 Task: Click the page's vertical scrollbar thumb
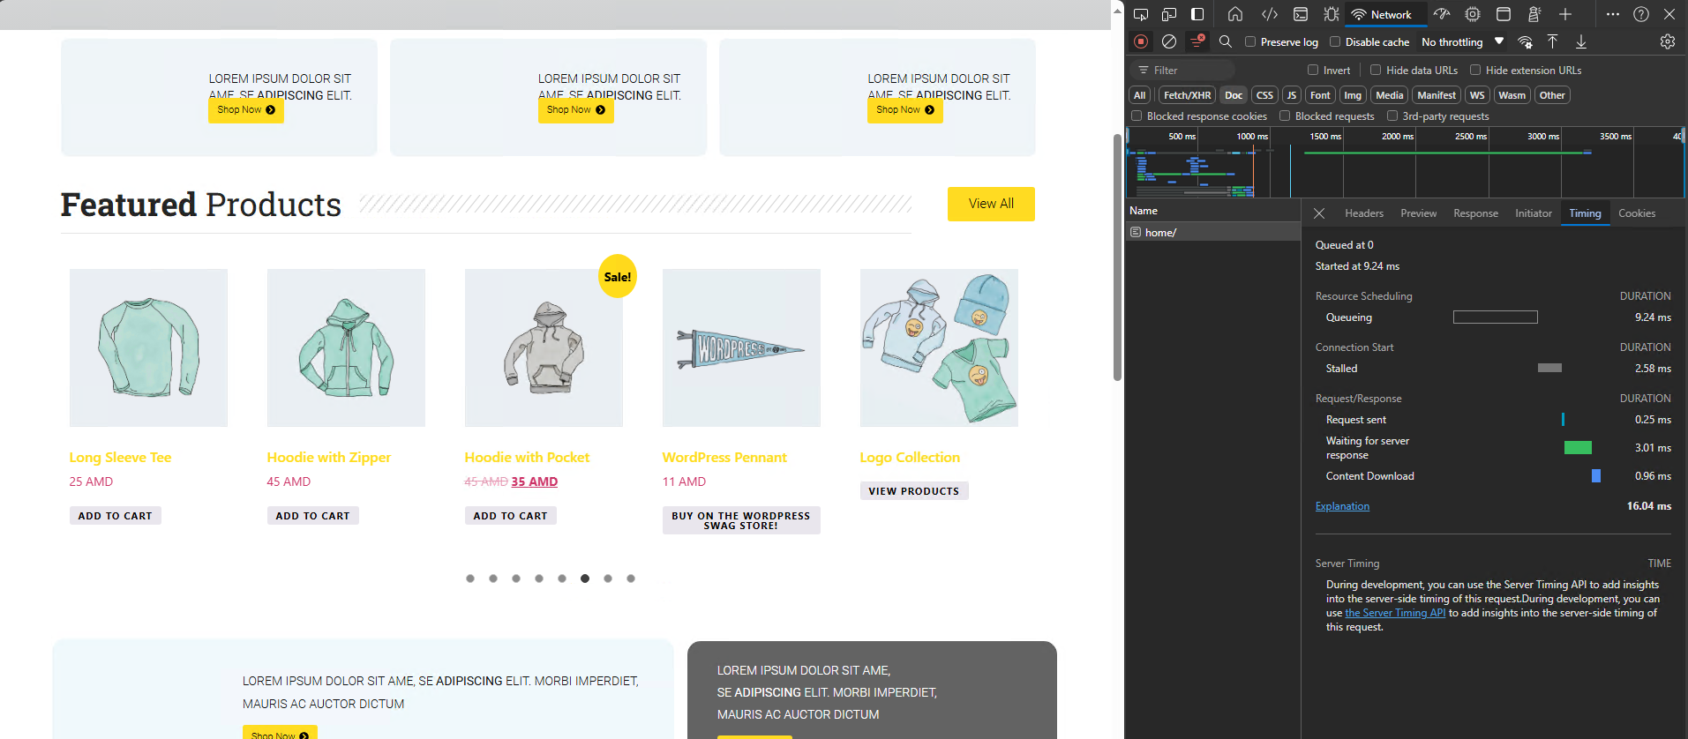click(1117, 256)
